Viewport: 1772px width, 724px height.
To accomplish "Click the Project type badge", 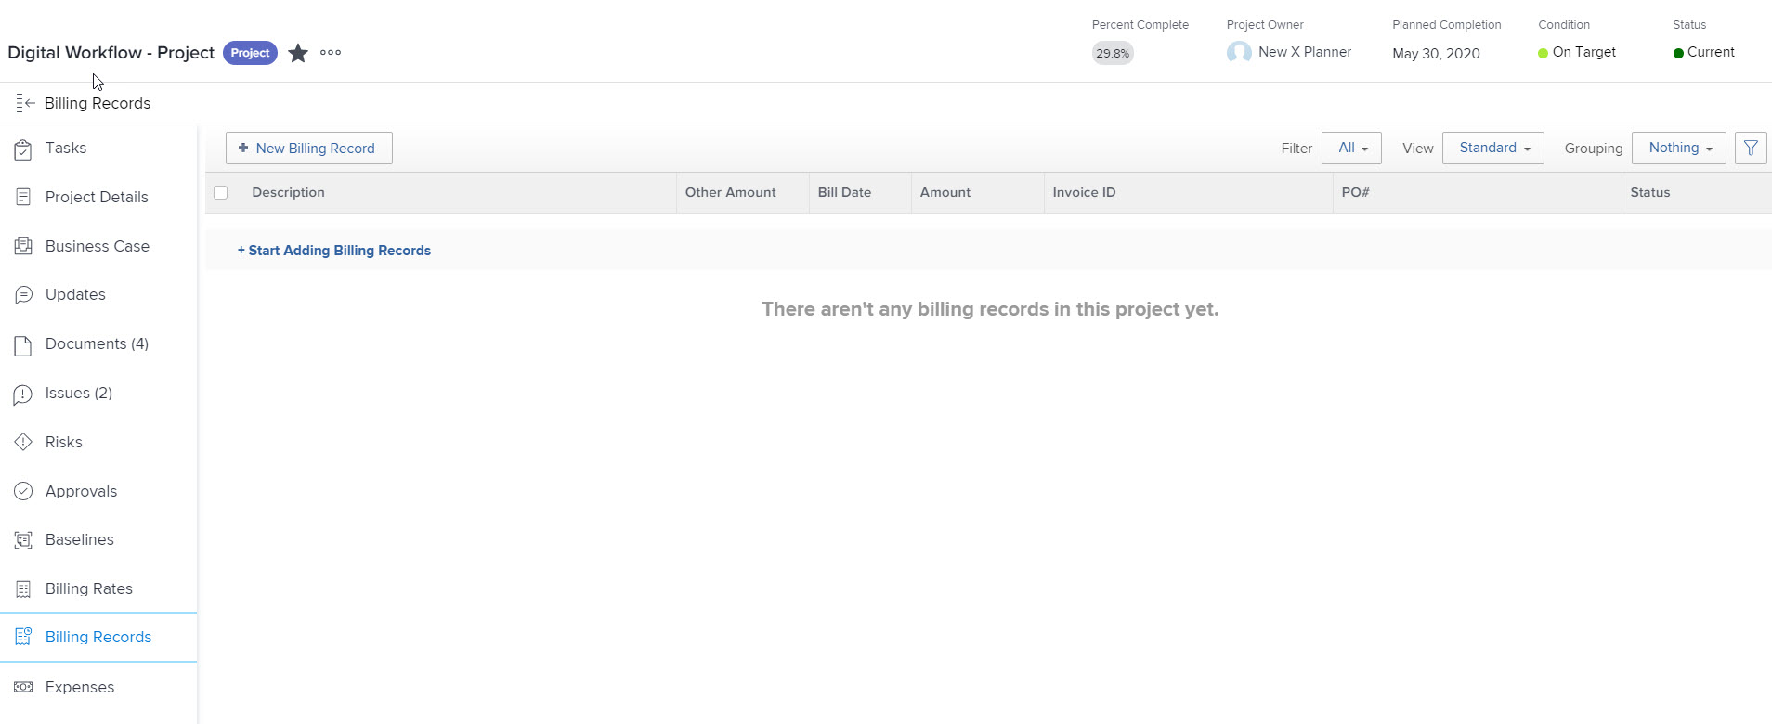I will (x=250, y=53).
